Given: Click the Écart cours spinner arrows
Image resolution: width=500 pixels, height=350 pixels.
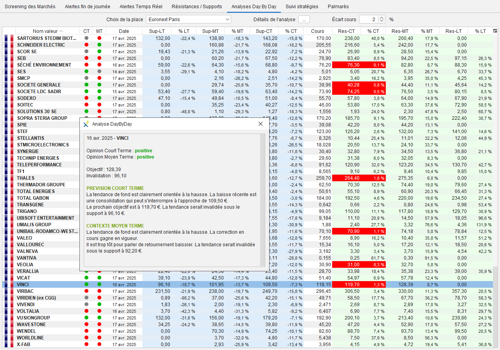Looking at the screenshot, I should point(381,19).
